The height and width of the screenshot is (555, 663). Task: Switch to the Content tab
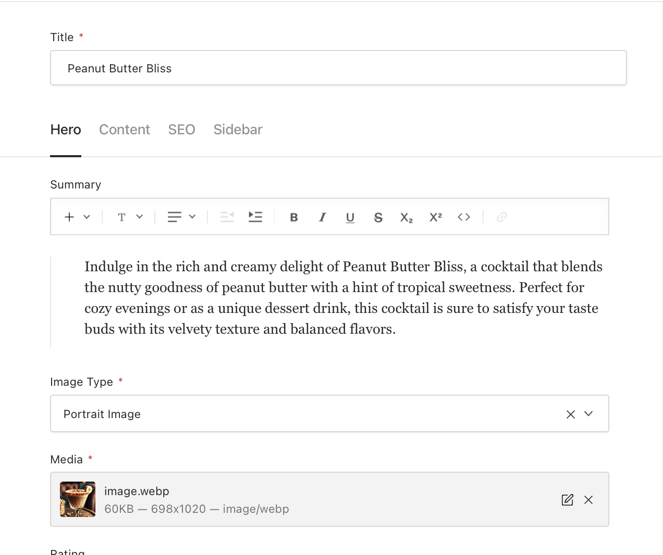click(x=125, y=130)
